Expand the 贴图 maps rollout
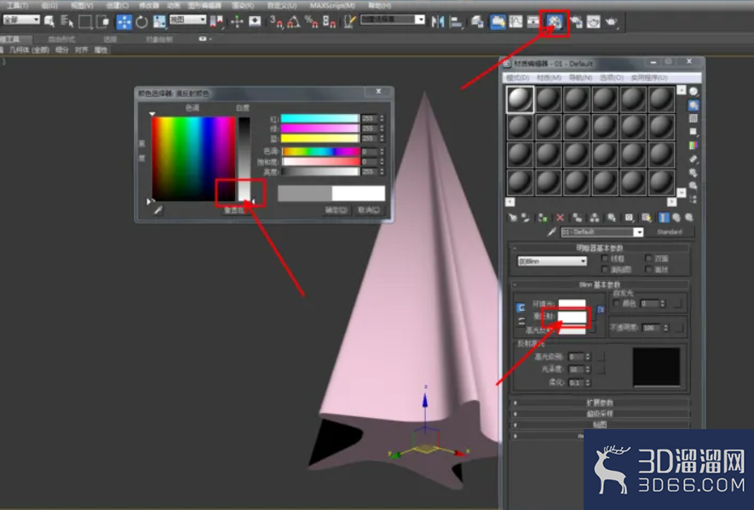The image size is (754, 510). click(x=600, y=424)
